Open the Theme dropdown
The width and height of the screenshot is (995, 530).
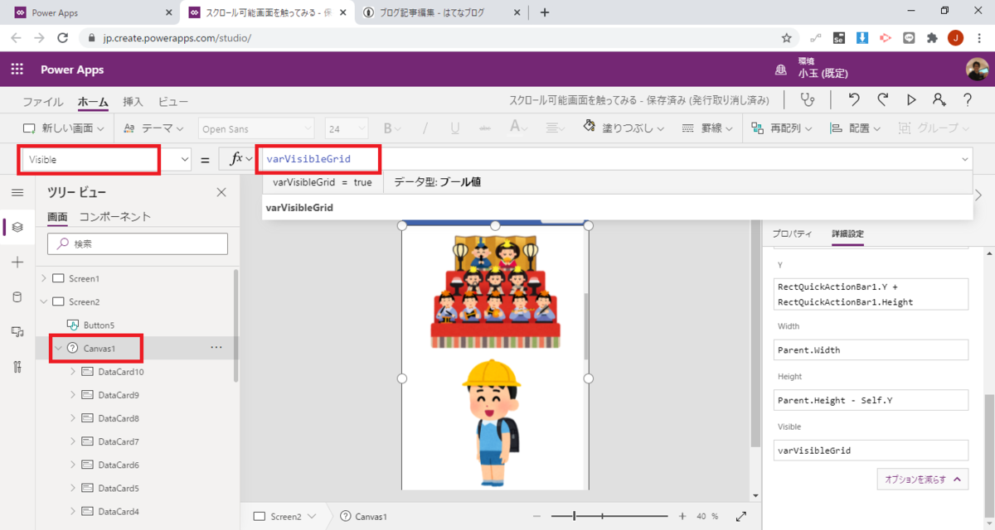[x=153, y=128]
